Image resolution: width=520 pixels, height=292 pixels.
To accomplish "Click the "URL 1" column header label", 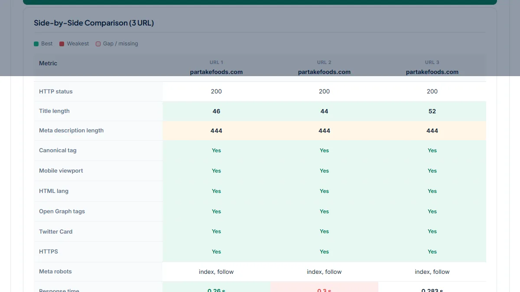I will pos(216,62).
